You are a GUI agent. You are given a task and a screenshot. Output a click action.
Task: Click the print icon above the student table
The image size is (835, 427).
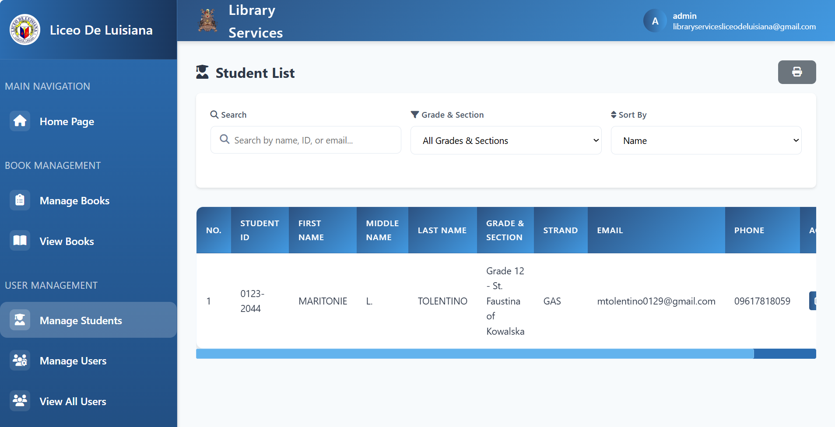click(796, 72)
